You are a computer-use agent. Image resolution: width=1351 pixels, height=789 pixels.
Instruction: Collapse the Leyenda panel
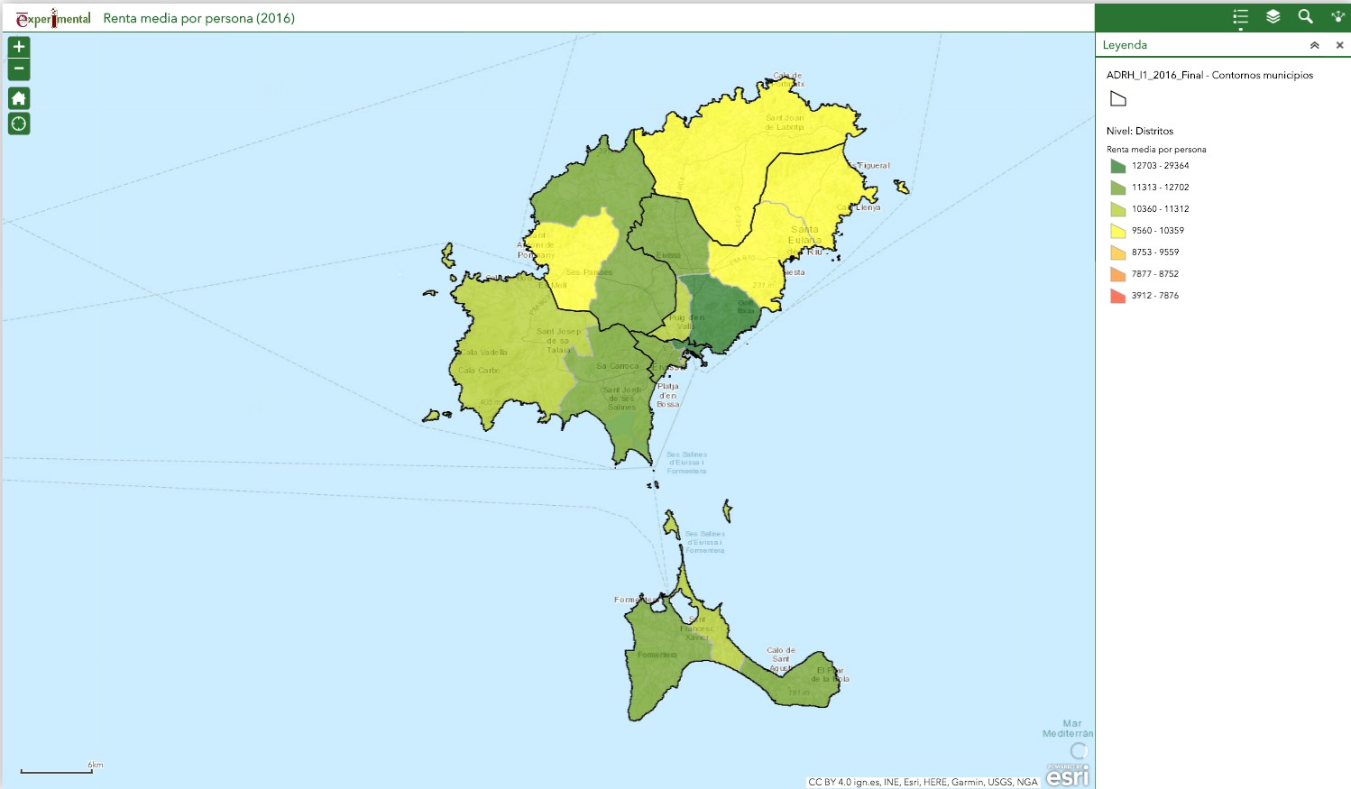pyautogui.click(x=1314, y=45)
